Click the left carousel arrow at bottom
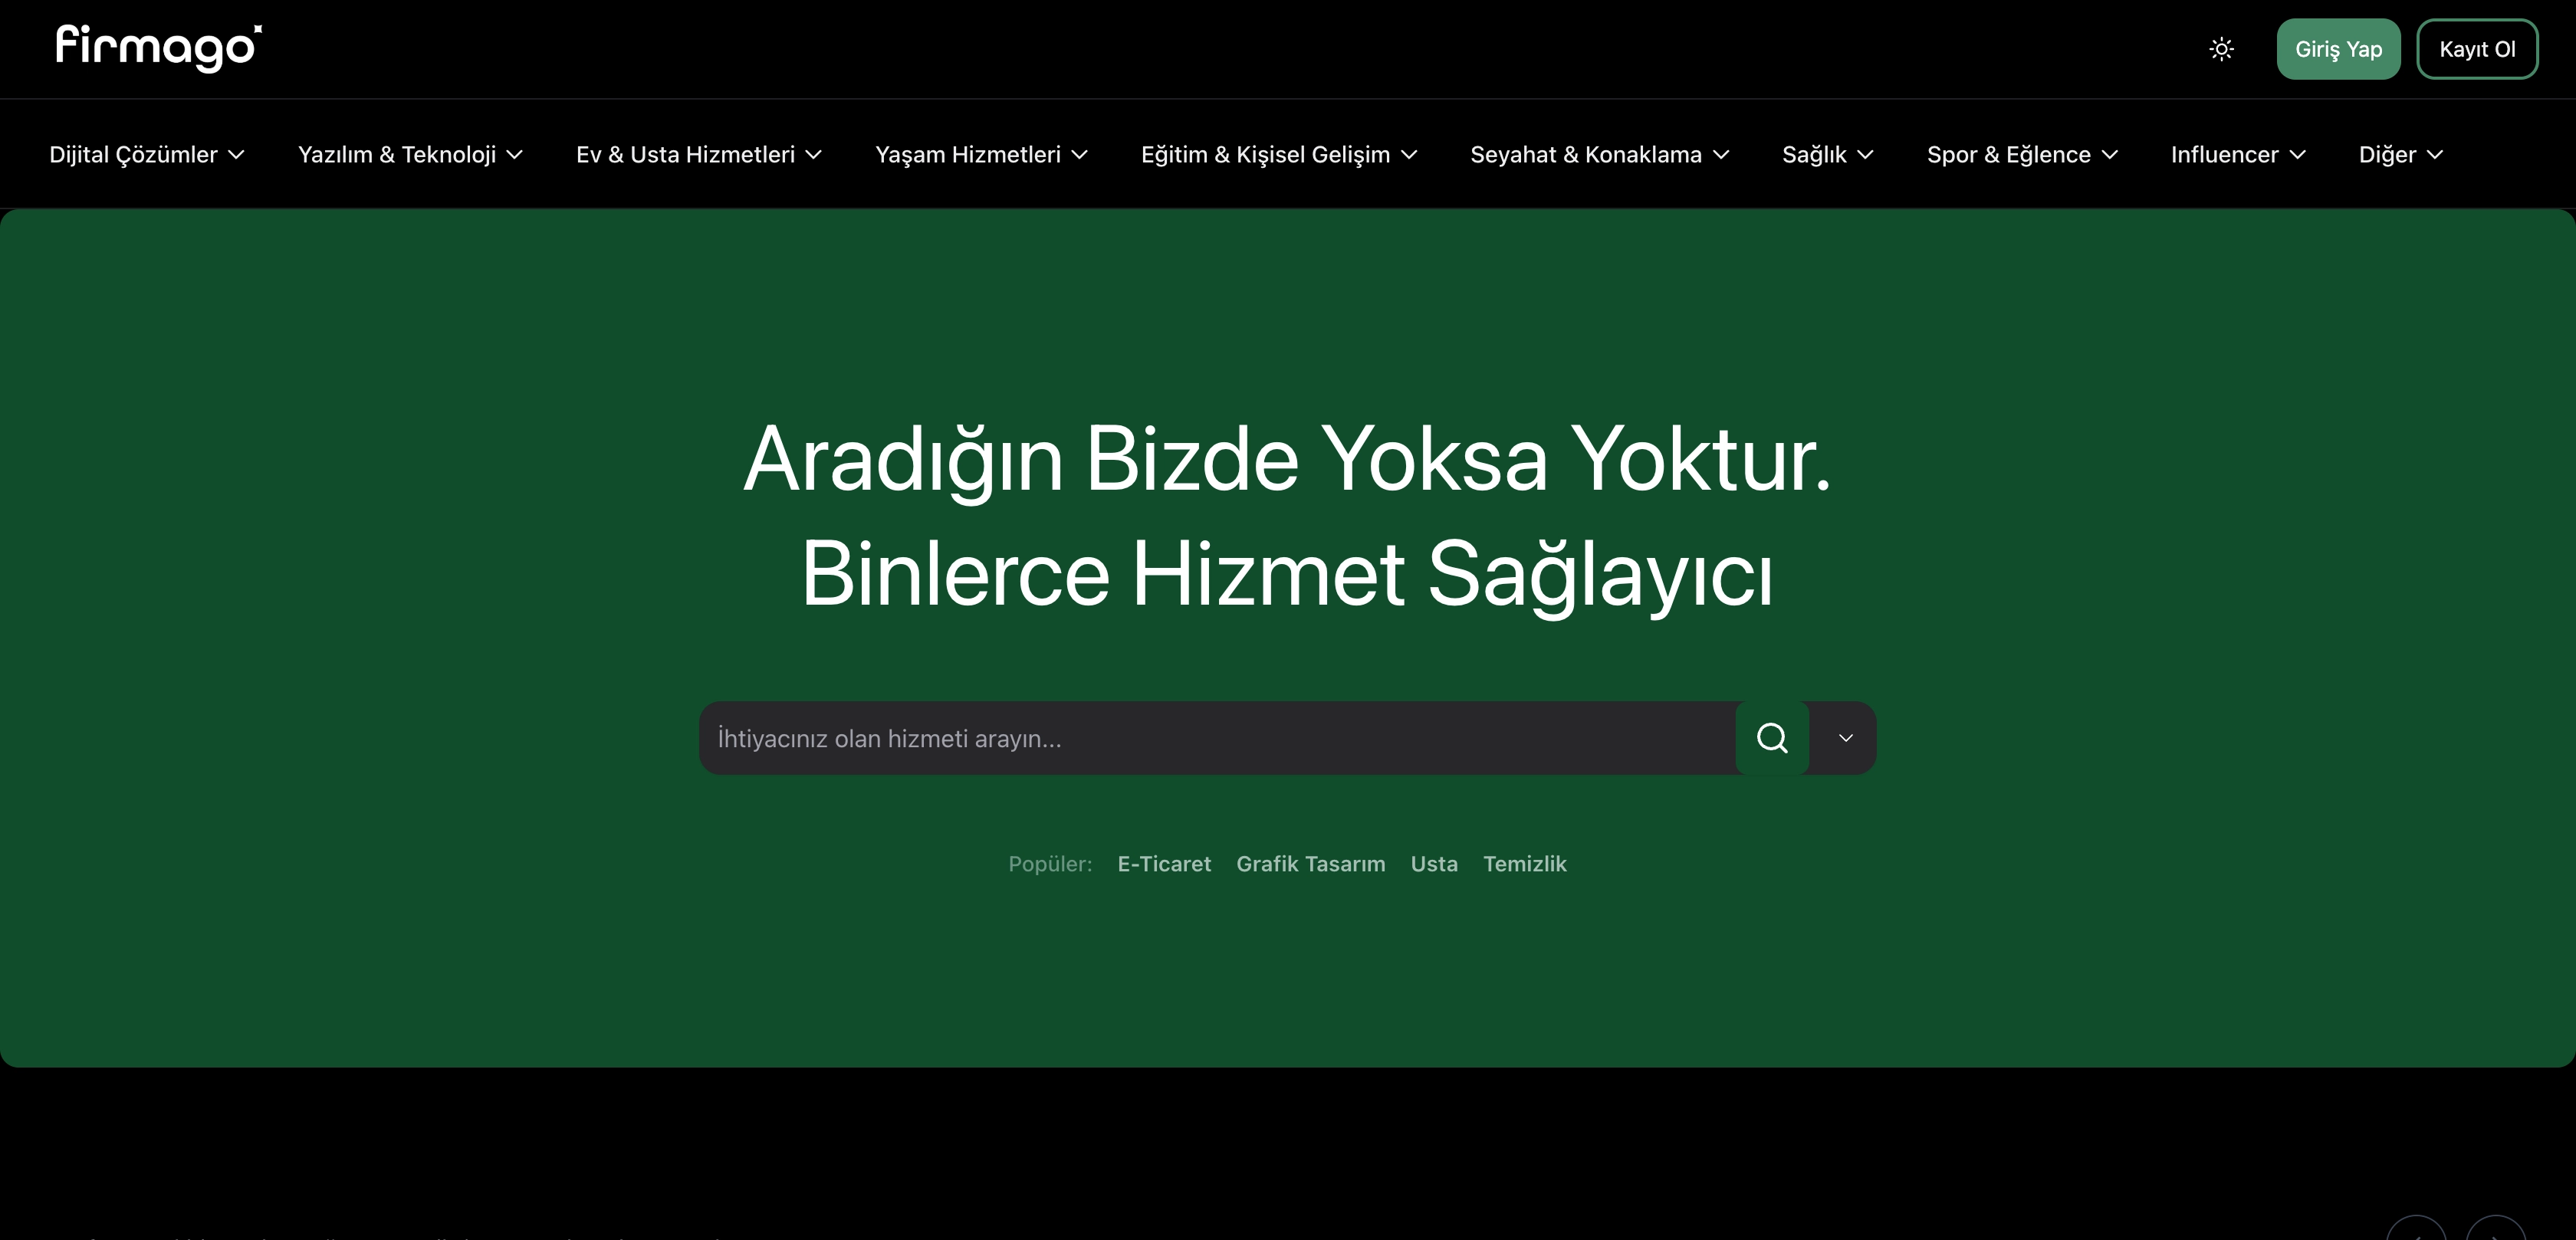2576x1240 pixels. [2418, 1233]
